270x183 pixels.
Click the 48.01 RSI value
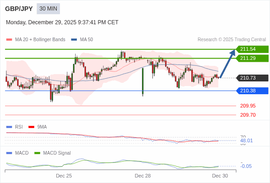[x=246, y=140]
